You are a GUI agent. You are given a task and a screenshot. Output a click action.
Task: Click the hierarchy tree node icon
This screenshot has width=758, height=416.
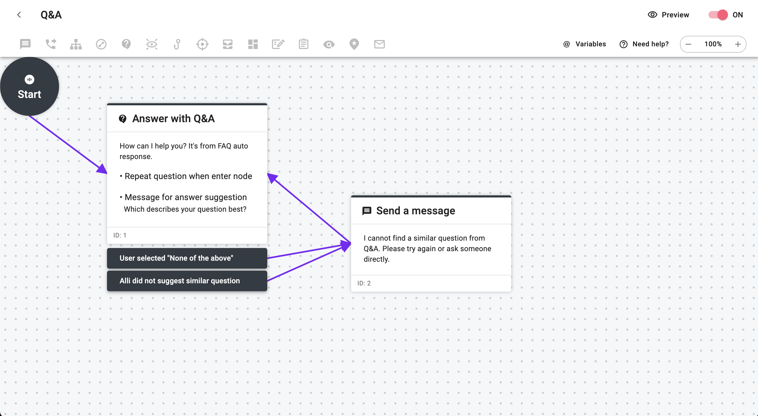[x=76, y=44]
